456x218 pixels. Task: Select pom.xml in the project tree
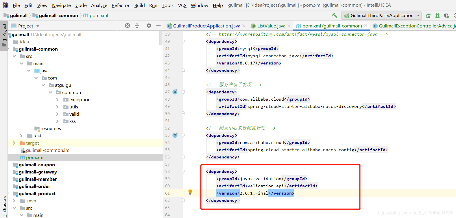pyautogui.click(x=85, y=157)
